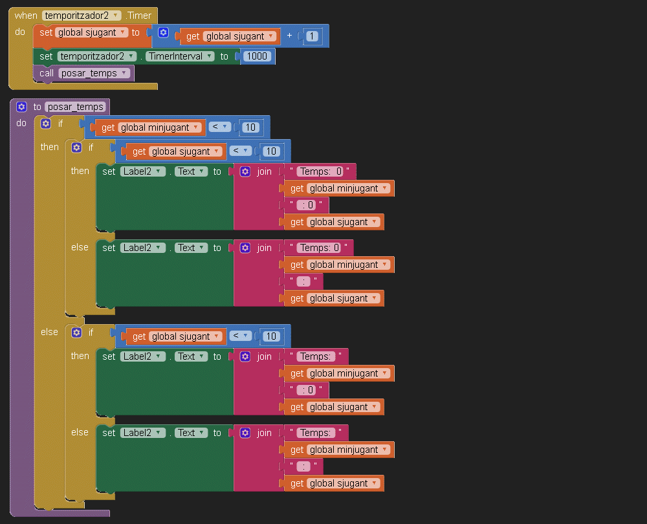Open mutator gear on the addition block
The height and width of the screenshot is (524, 647).
pyautogui.click(x=164, y=33)
